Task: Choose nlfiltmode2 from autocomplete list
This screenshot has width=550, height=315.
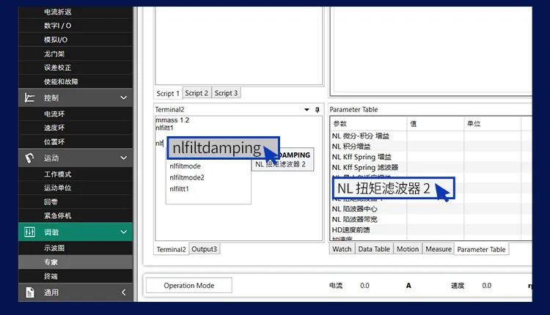Action: [x=208, y=177]
